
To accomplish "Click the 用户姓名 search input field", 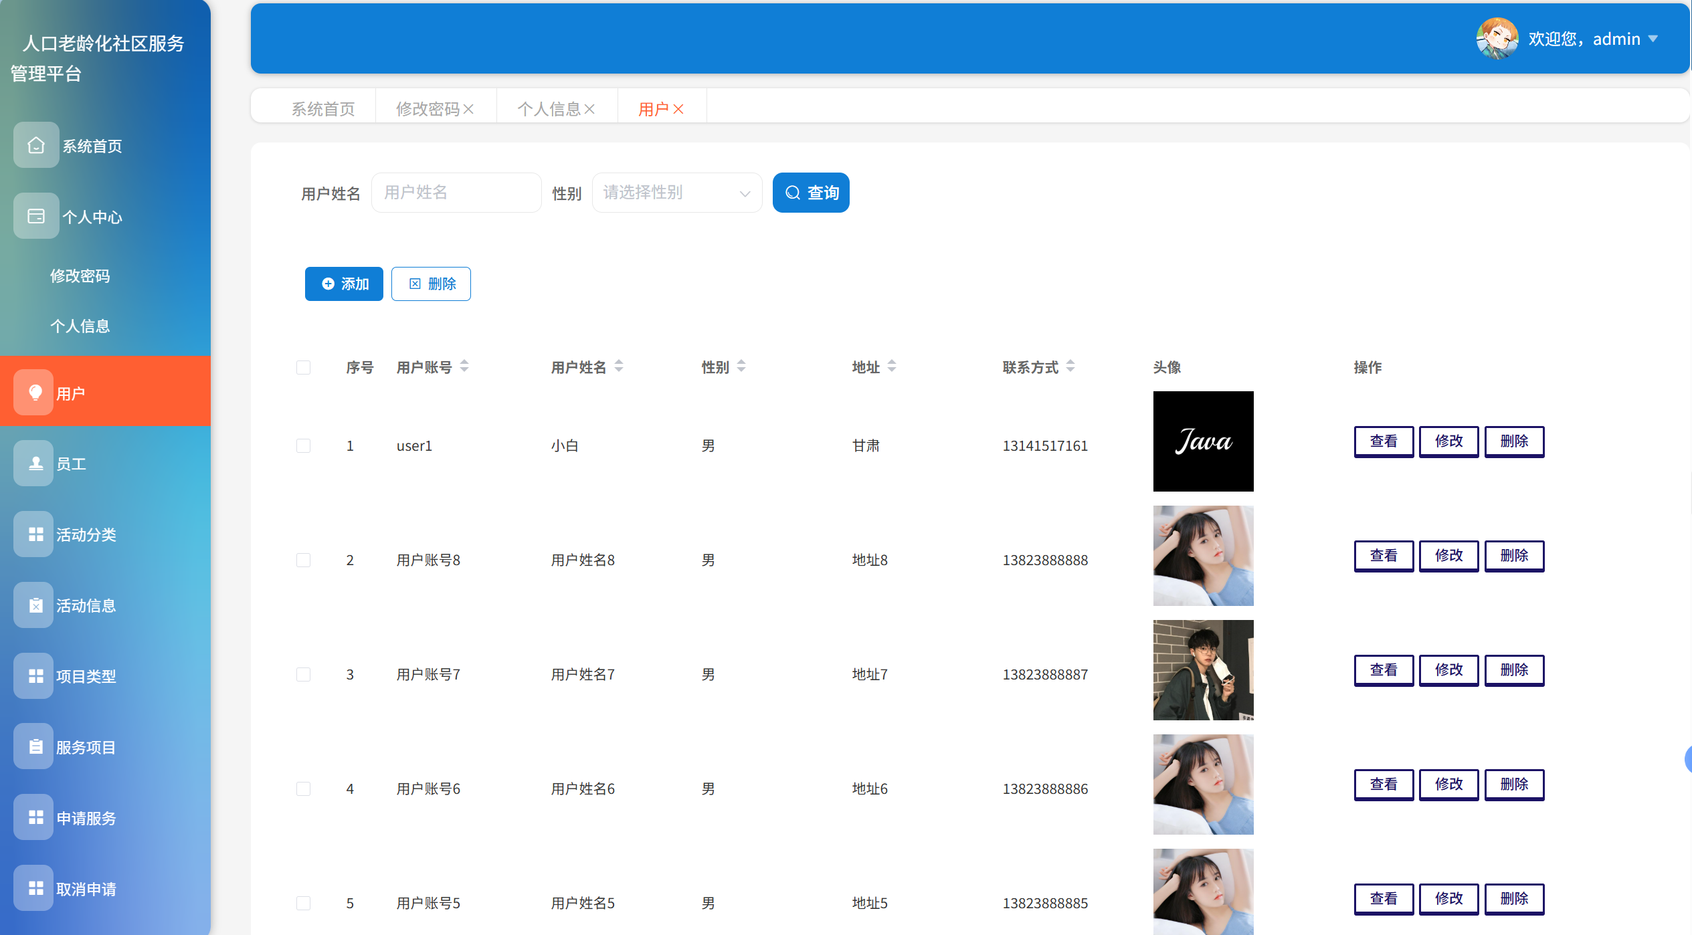I will [456, 193].
